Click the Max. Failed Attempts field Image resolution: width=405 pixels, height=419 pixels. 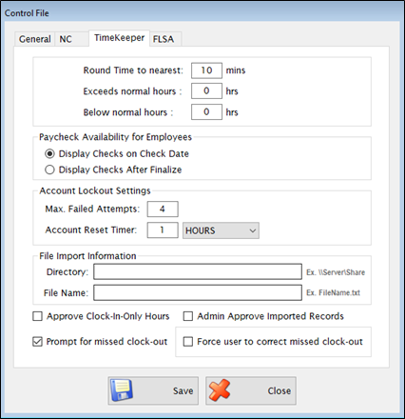(163, 209)
